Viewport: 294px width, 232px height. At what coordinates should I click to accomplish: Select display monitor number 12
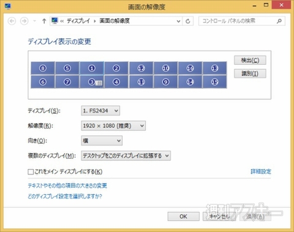point(141,68)
